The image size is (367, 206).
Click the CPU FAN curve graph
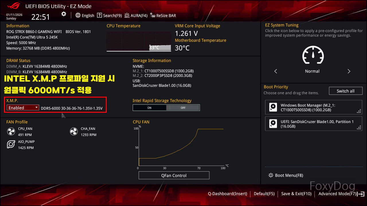tap(181, 147)
